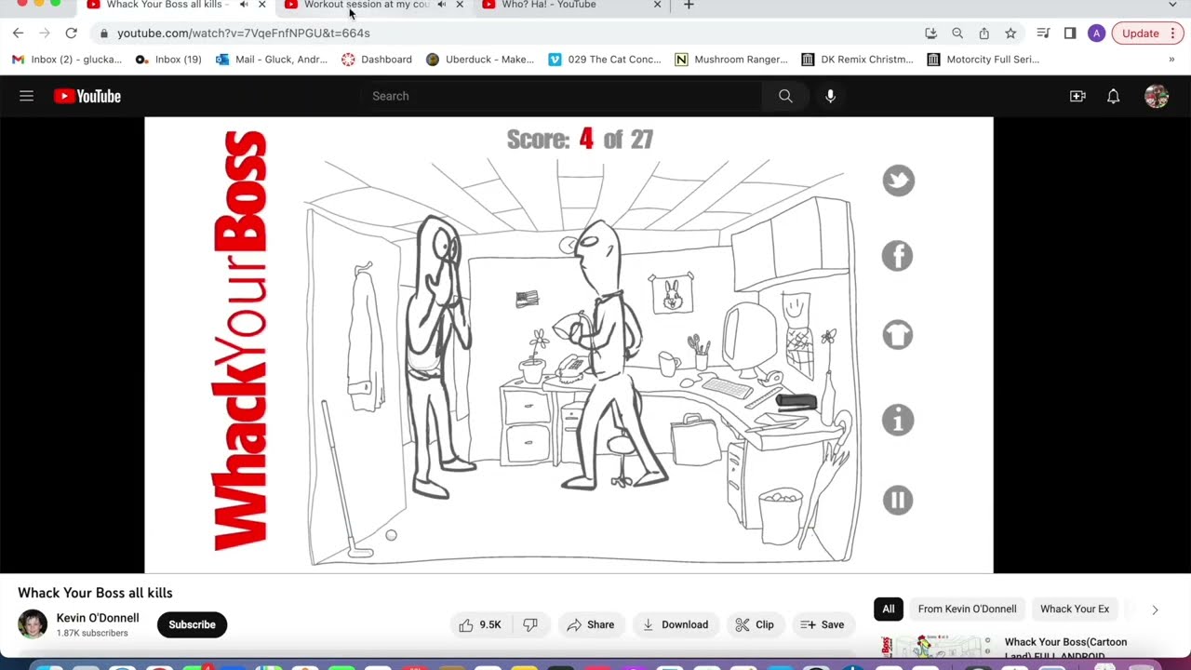Click into the YouTube search box

click(561, 96)
